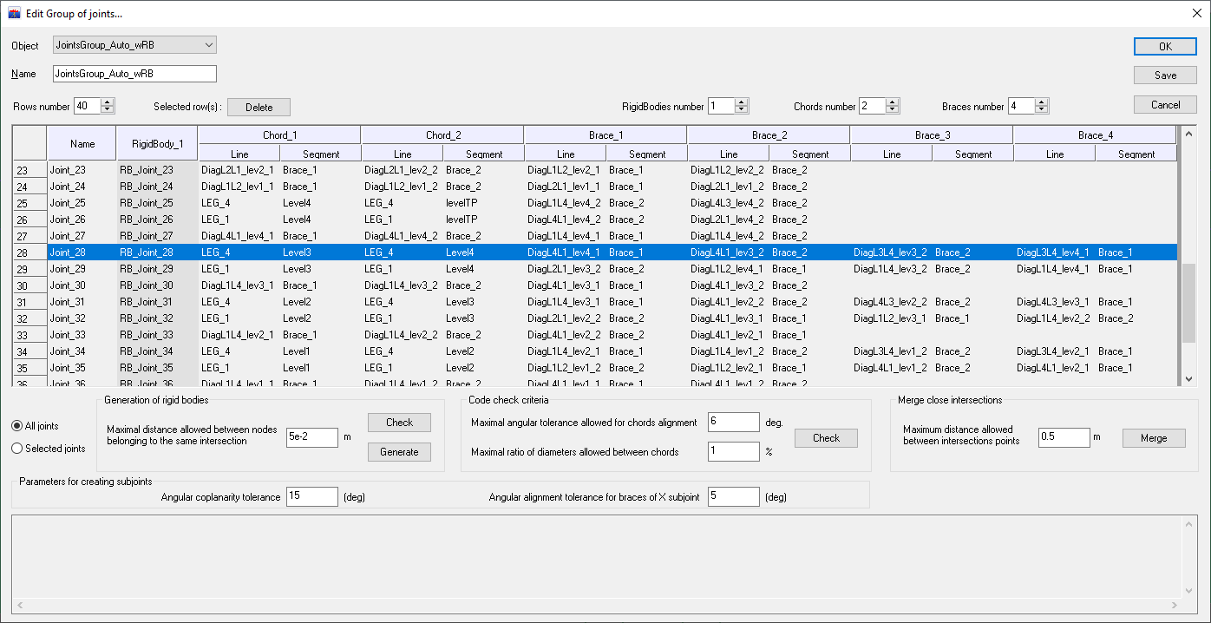Save the joints group
This screenshot has height=623, width=1211.
click(x=1165, y=75)
